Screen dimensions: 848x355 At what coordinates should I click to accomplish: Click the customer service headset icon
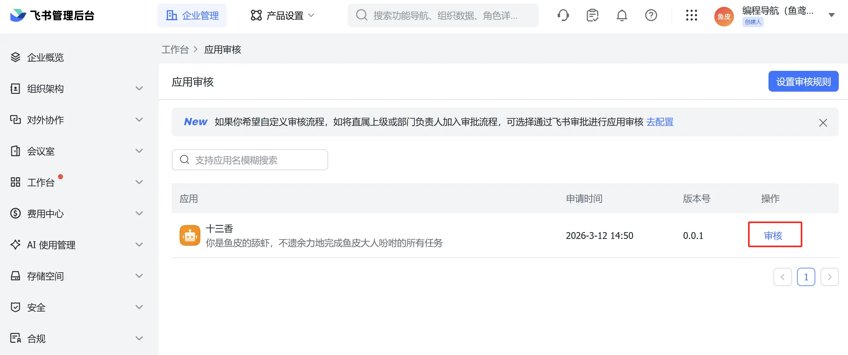[563, 15]
